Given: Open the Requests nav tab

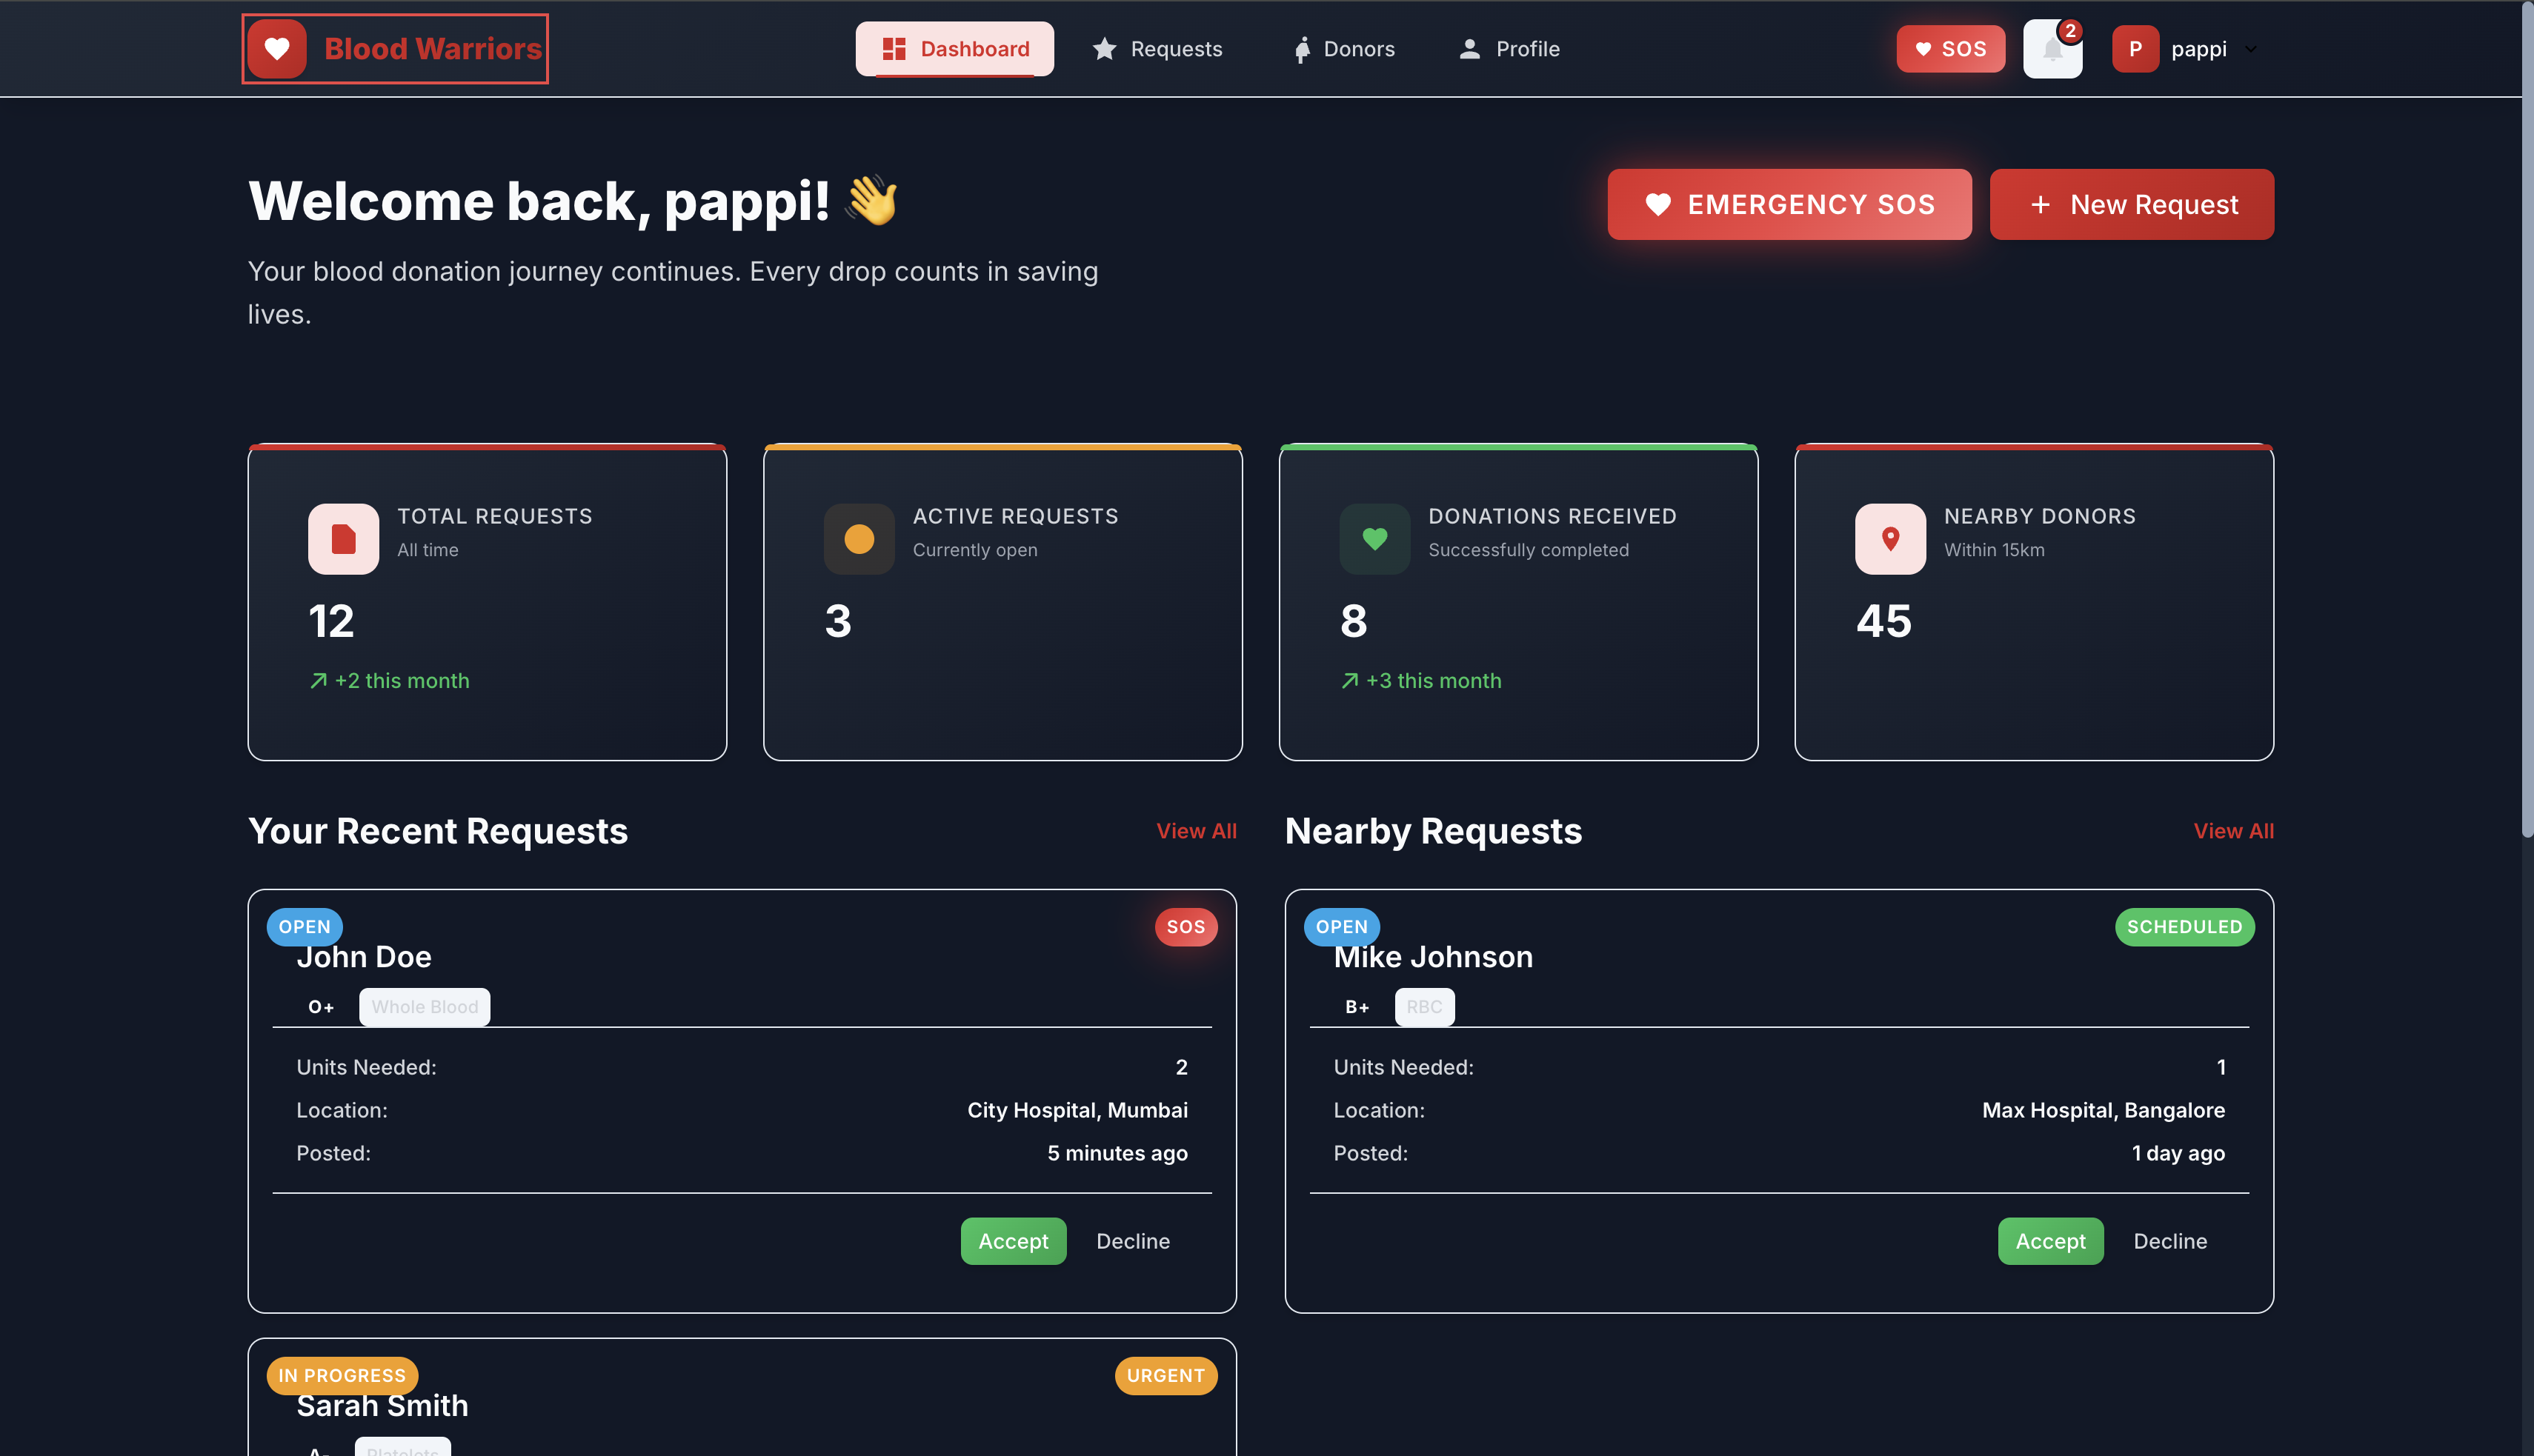Looking at the screenshot, I should tap(1157, 49).
